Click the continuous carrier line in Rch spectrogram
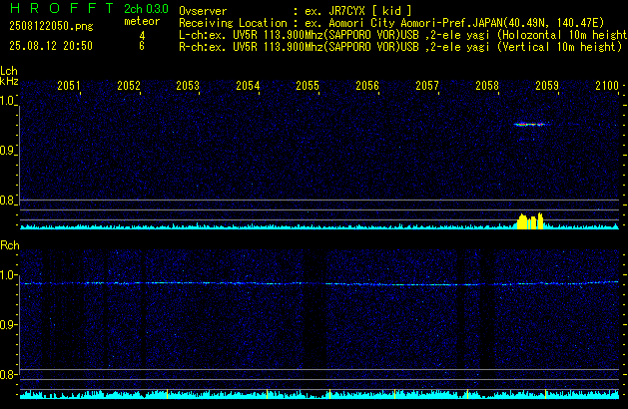Viewport: 628px width, 409px height. [x=319, y=283]
